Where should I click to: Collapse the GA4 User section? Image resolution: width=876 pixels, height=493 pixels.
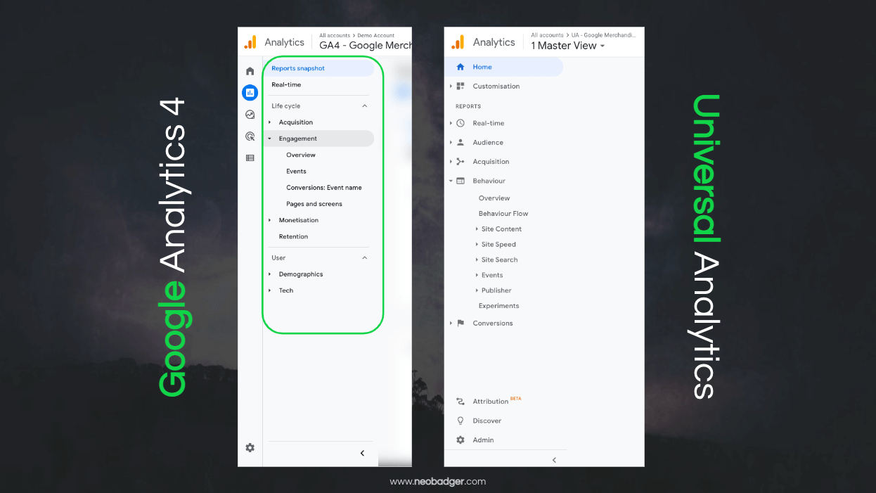pos(364,258)
